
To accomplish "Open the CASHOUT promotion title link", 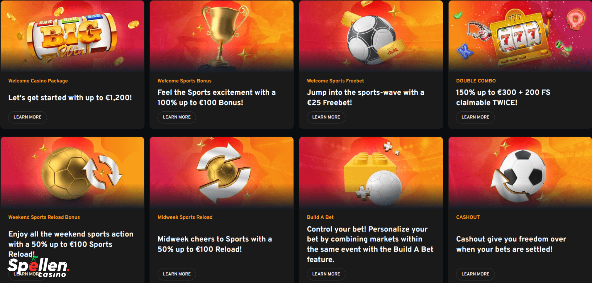I will (468, 217).
